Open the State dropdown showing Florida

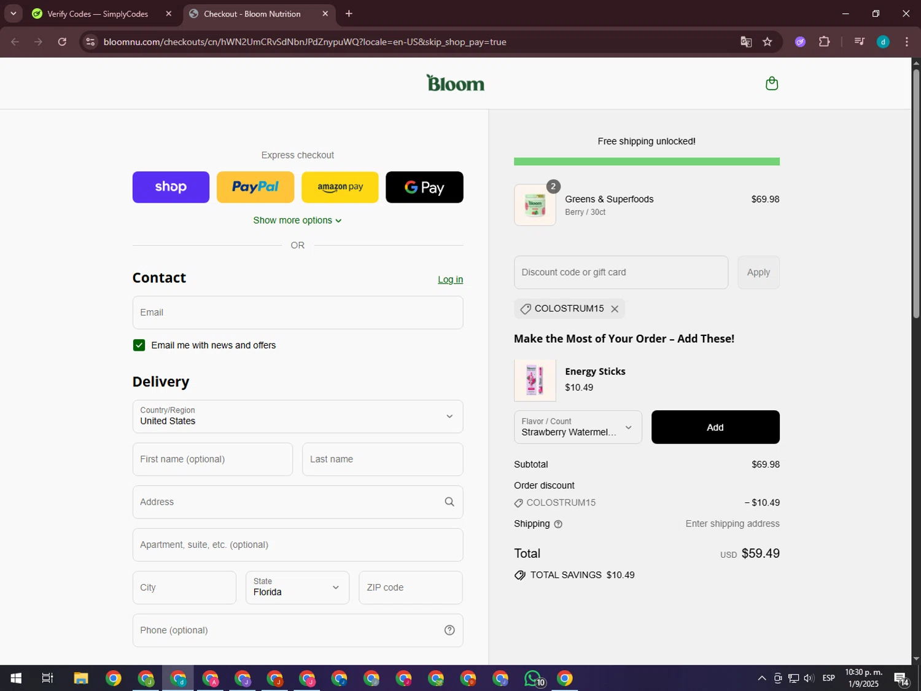tap(297, 588)
